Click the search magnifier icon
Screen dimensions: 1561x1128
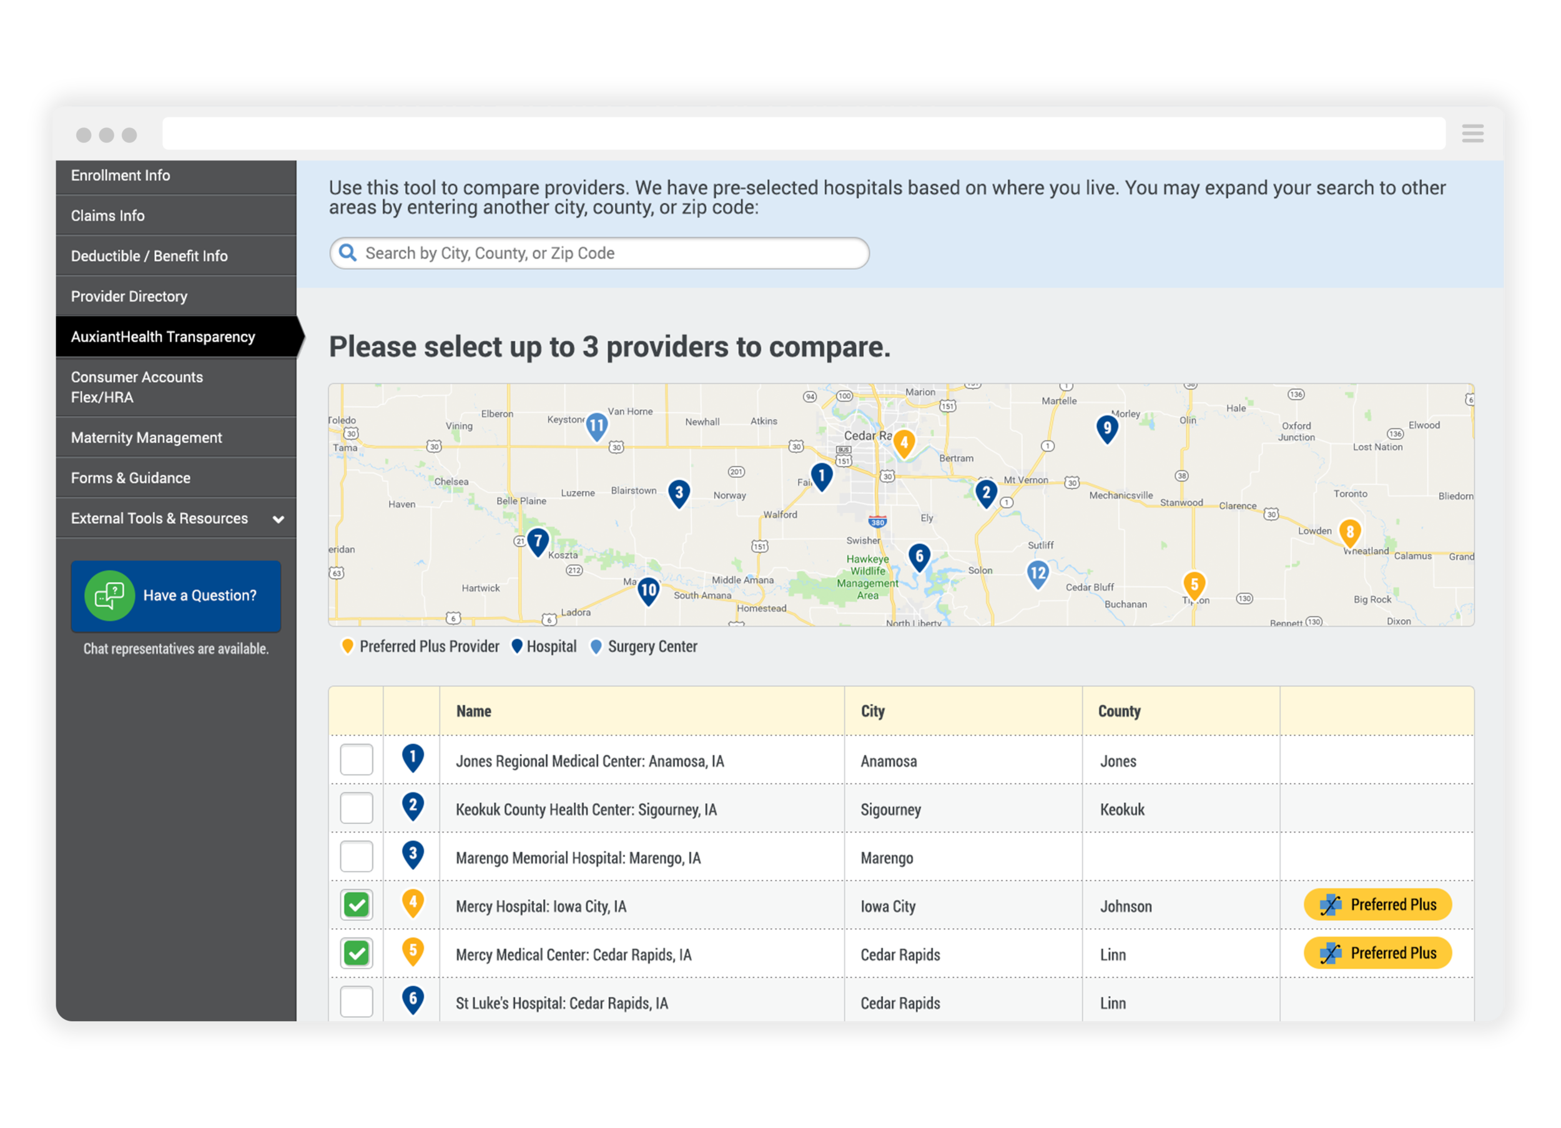click(348, 253)
